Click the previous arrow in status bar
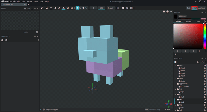This screenshot has height=112, width=207. pos(41,109)
